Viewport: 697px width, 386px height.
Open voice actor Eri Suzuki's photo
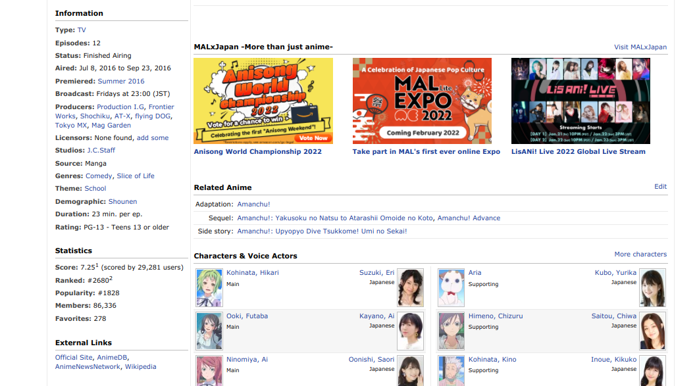(411, 287)
